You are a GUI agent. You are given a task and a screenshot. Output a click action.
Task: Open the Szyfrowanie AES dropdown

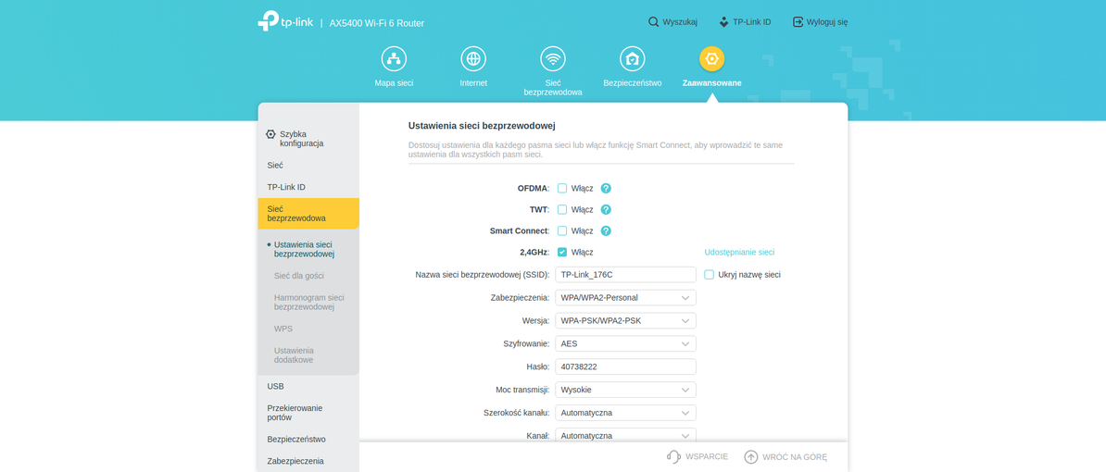tap(625, 343)
